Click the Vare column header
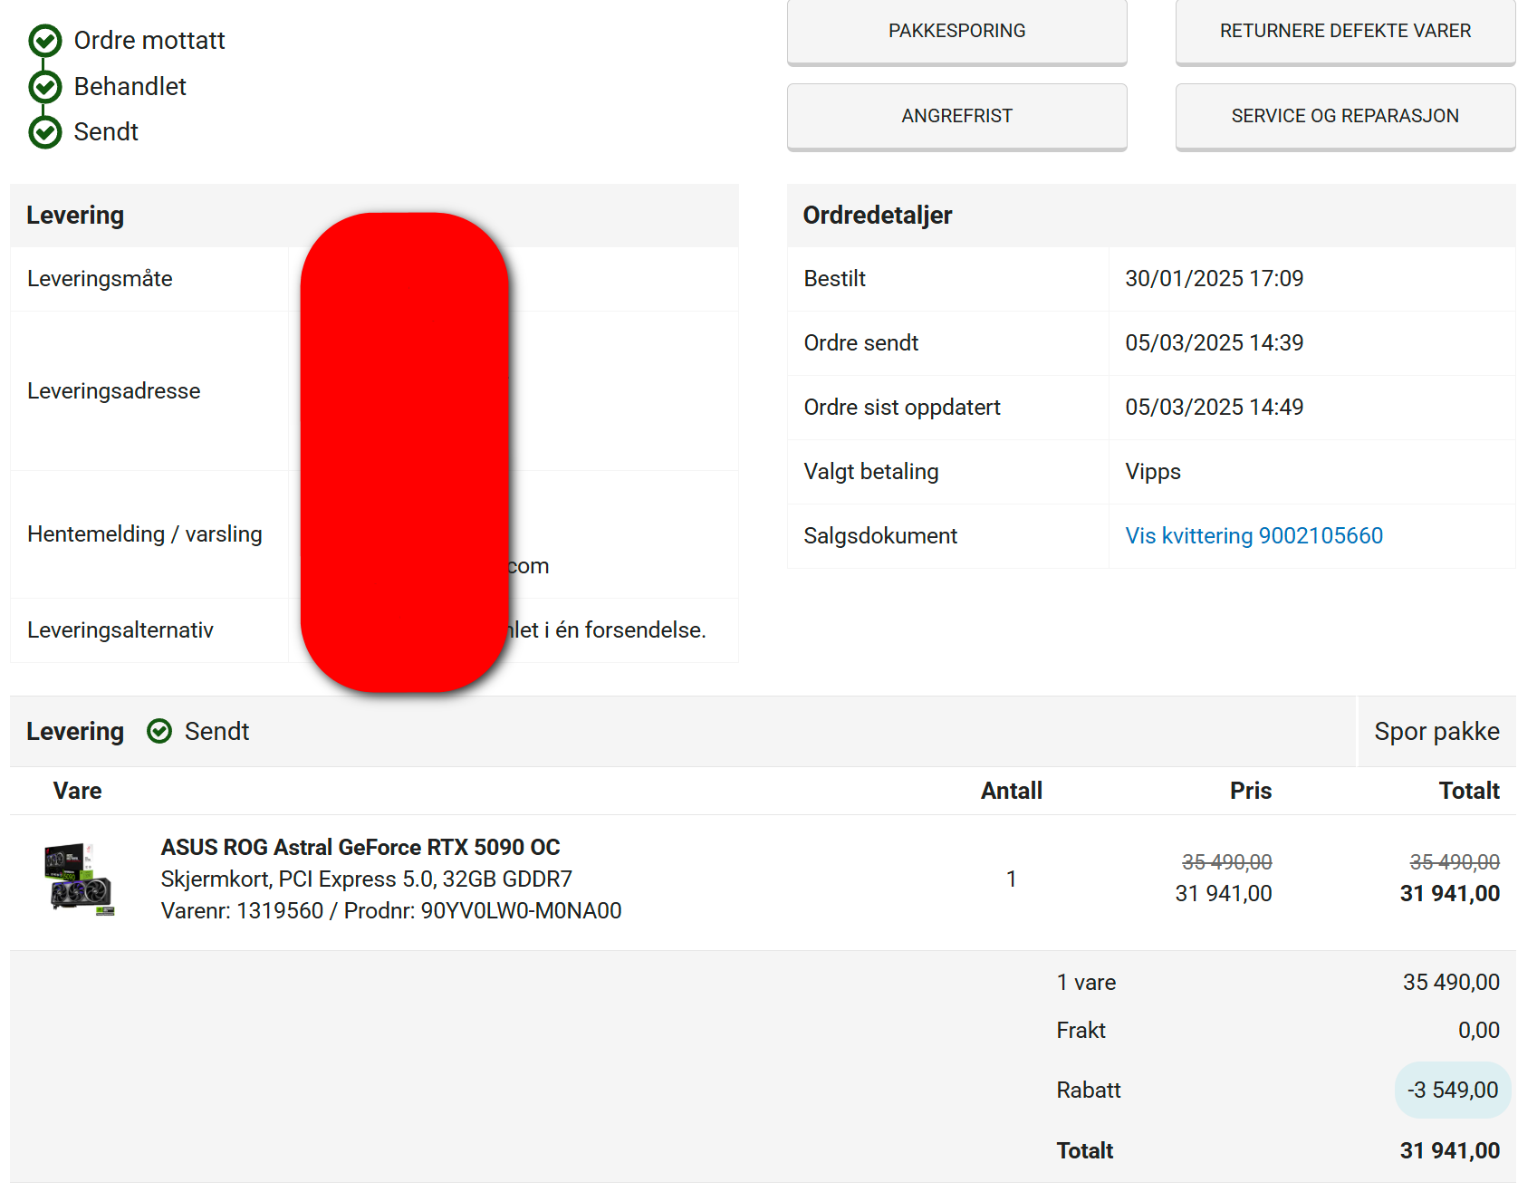The image size is (1537, 1201). (x=77, y=792)
